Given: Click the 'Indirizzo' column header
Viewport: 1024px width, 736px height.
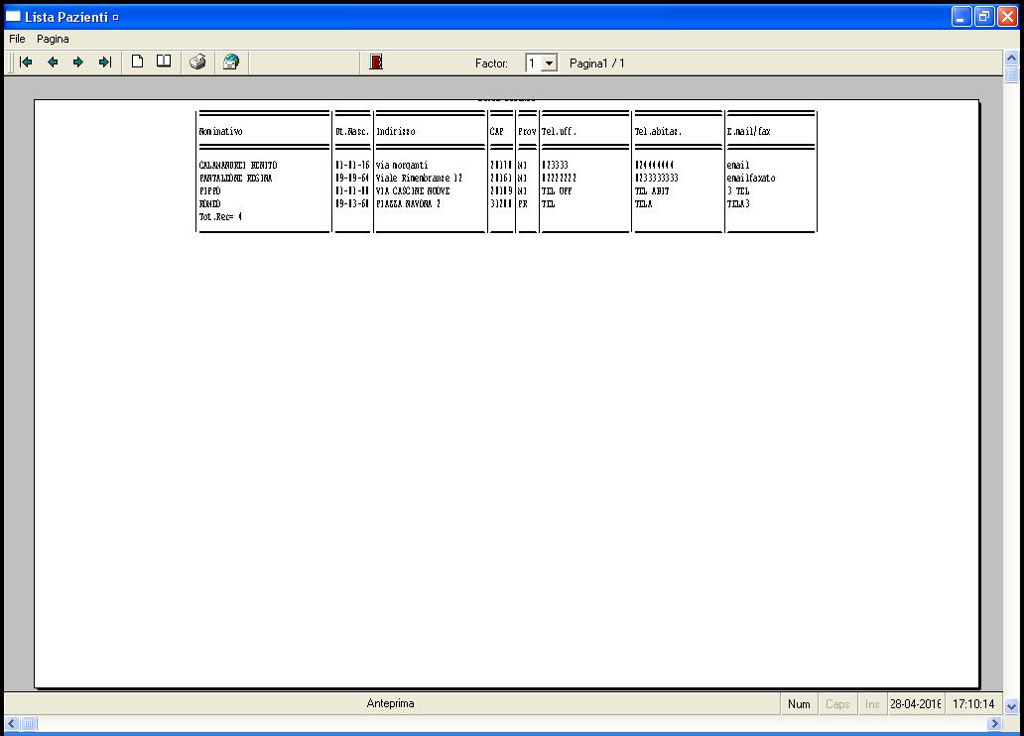Looking at the screenshot, I should tap(396, 131).
